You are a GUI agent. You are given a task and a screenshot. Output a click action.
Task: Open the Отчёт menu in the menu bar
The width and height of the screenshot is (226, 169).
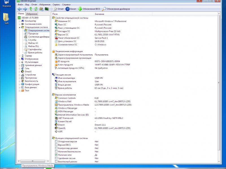34,5
